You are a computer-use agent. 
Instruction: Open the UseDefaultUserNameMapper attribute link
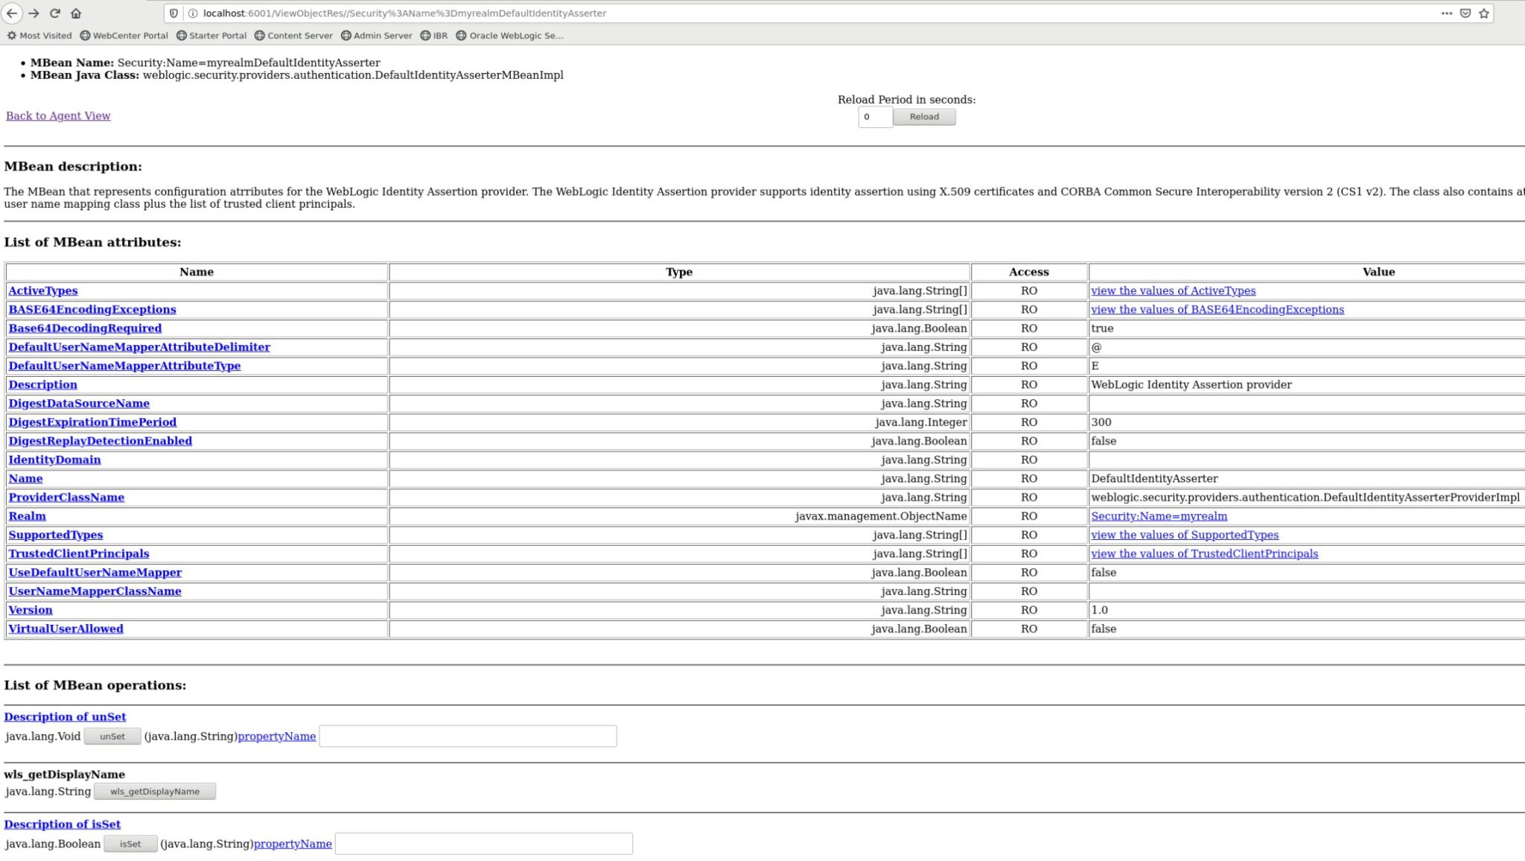click(x=95, y=572)
